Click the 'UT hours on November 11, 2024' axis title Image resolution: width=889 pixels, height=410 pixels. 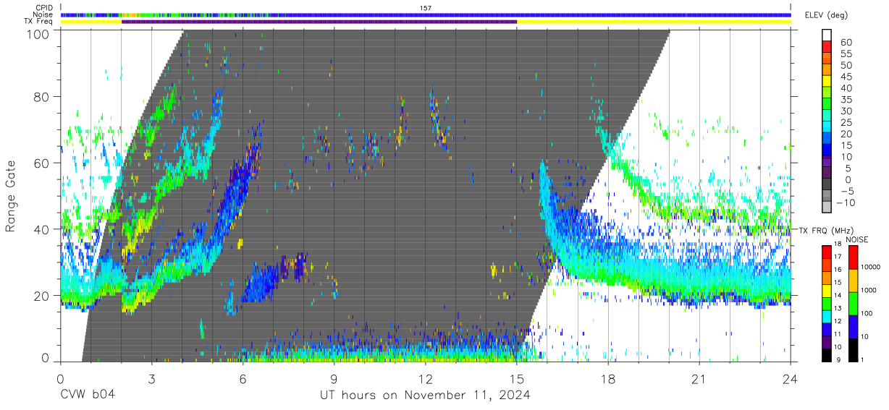(426, 396)
